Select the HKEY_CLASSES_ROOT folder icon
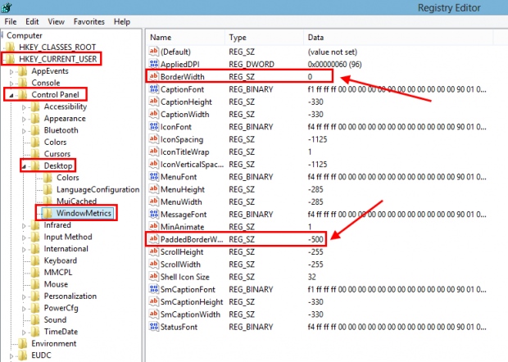Screen dimensions: 508x362 (11, 47)
